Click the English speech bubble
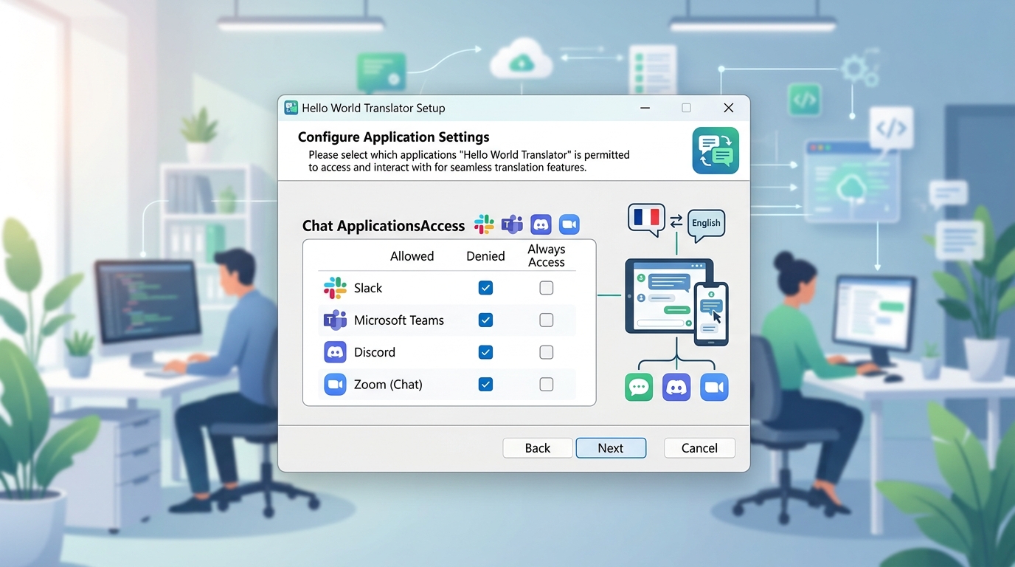This screenshot has width=1015, height=567. tap(706, 224)
